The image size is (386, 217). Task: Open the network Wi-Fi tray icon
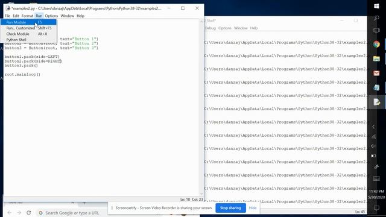(373, 137)
